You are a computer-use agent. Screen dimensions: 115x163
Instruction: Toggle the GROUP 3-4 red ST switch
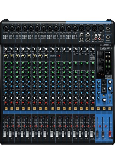pos(106,126)
